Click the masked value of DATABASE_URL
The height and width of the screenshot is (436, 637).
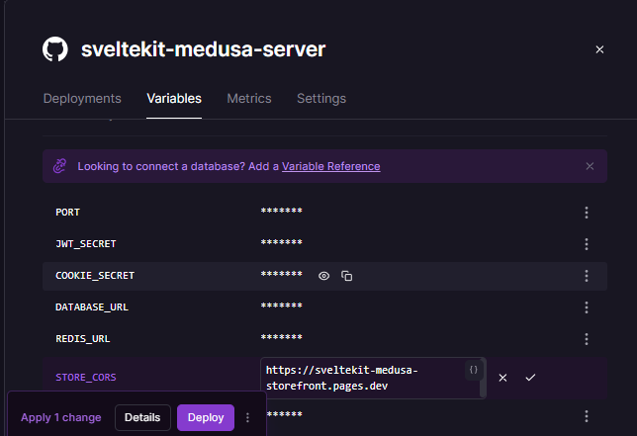click(282, 305)
